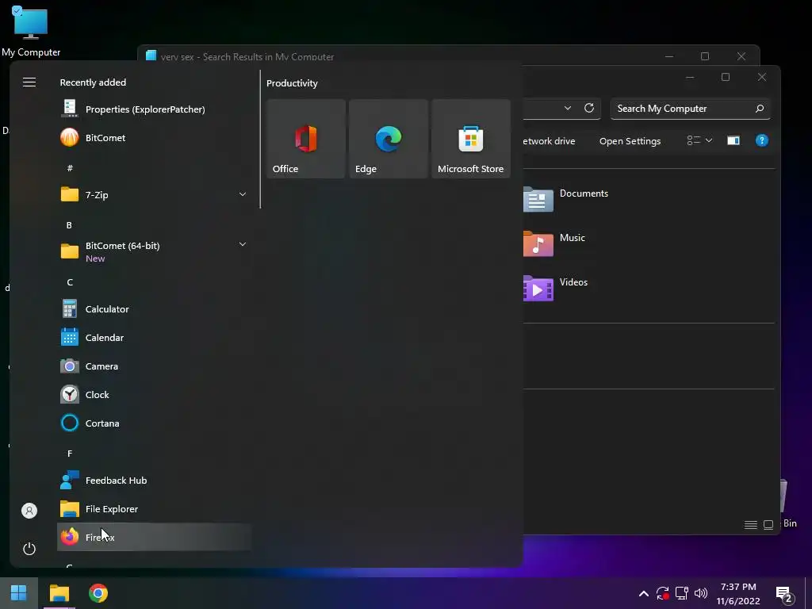The height and width of the screenshot is (609, 812).
Task: Open File Explorer from taskbar
Action: 59,593
